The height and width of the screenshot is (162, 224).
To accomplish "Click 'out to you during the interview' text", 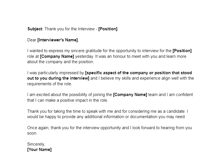I will pyautogui.click(x=58, y=78).
